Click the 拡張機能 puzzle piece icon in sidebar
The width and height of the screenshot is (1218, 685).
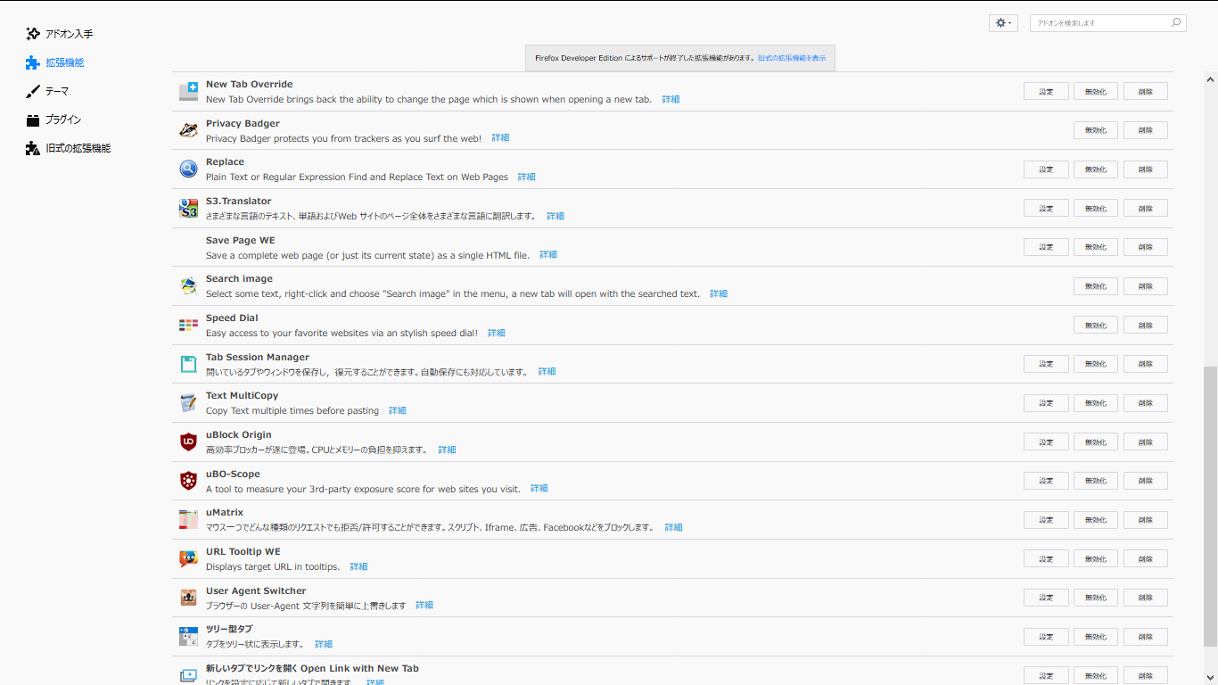point(33,62)
